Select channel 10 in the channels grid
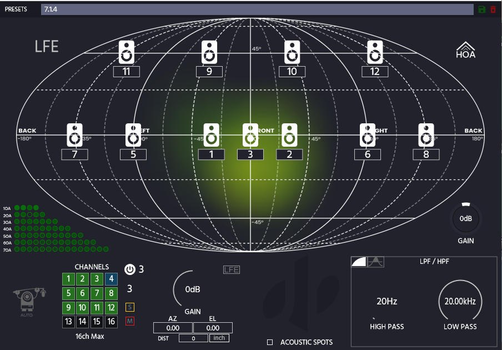 [x=83, y=308]
